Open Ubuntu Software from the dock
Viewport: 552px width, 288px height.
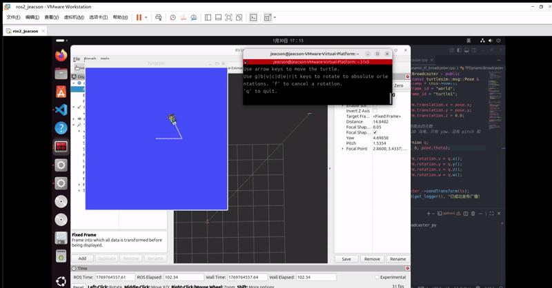click(x=61, y=91)
